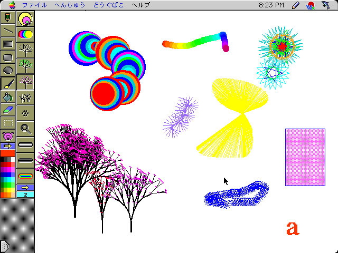The height and width of the screenshot is (253, 338).
Task: Enable the concentric circles brush style
Action: (25, 20)
